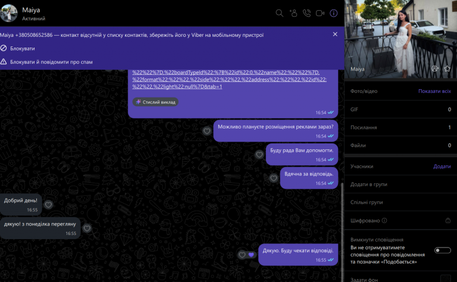Like the 'Буду рада Вам допомогти' message
This screenshot has height=282, width=457.
point(259,155)
